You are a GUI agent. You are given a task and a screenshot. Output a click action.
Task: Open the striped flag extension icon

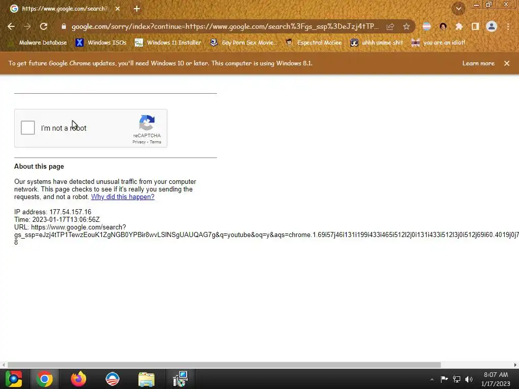tap(427, 26)
